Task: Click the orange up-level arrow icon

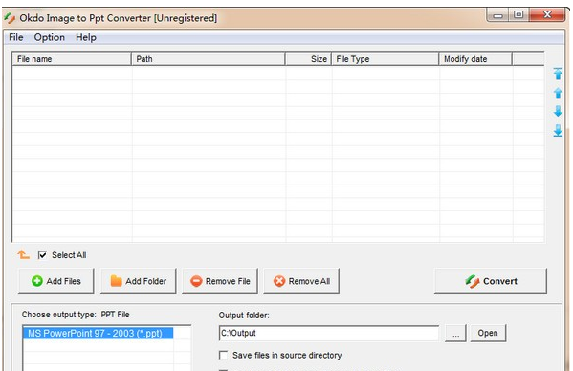Action: point(23,254)
